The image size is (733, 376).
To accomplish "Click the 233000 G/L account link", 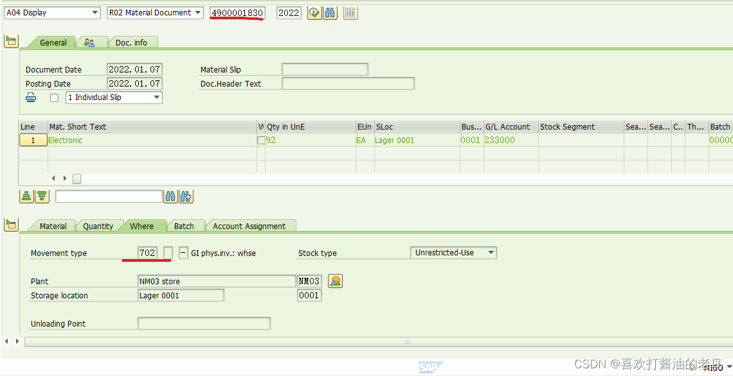I will (500, 140).
